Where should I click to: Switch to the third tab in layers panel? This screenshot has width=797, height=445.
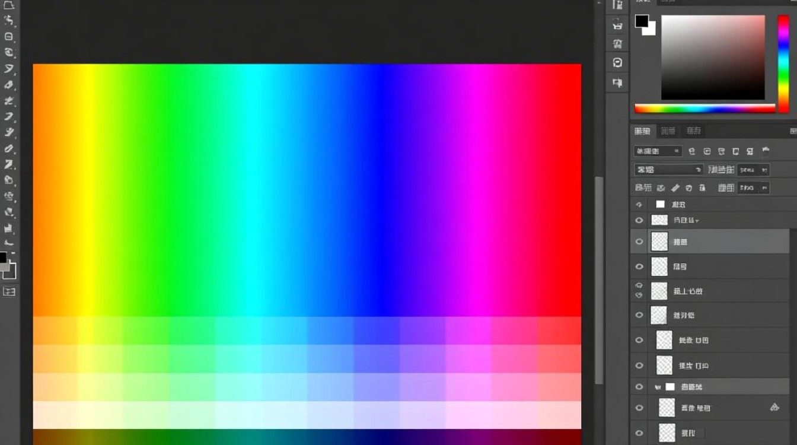pyautogui.click(x=693, y=131)
